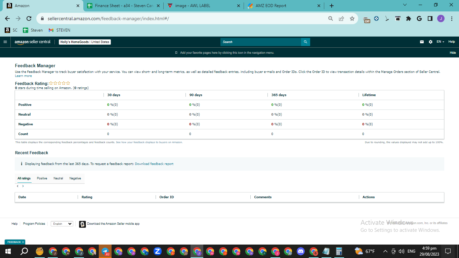Click the Order ID column header

click(167, 197)
